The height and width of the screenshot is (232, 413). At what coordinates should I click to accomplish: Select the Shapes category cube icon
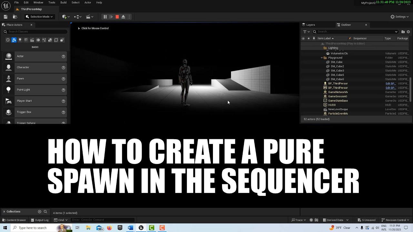click(x=26, y=40)
